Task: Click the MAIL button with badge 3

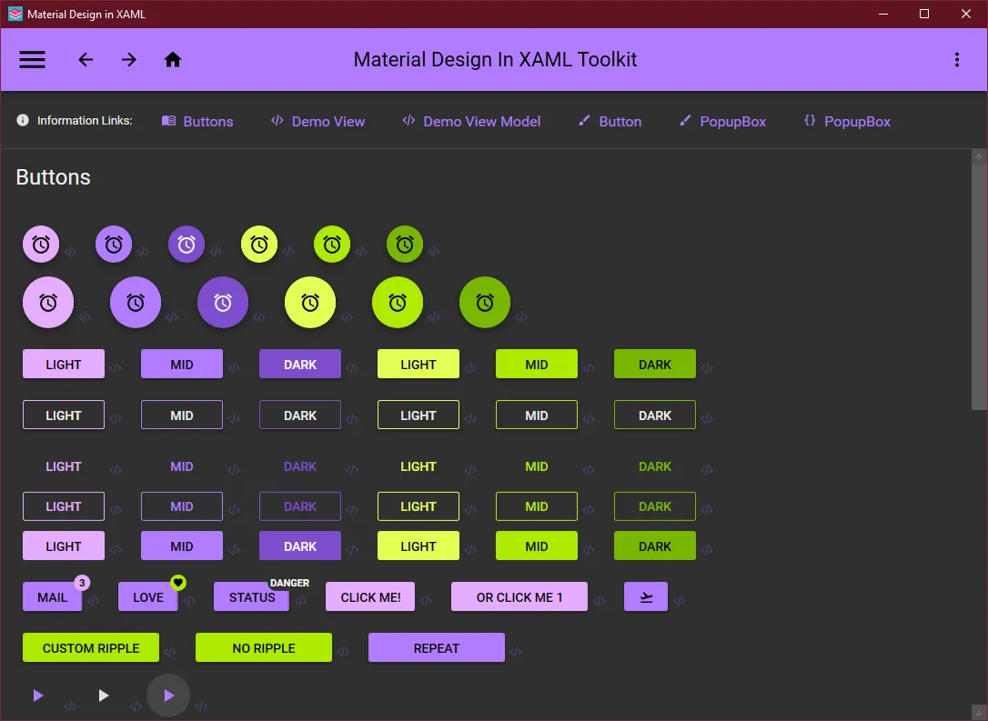Action: tap(52, 597)
